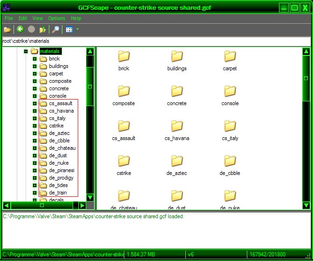The width and height of the screenshot is (313, 261).
Task: Collapse the materials tree node
Action: click(x=26, y=52)
